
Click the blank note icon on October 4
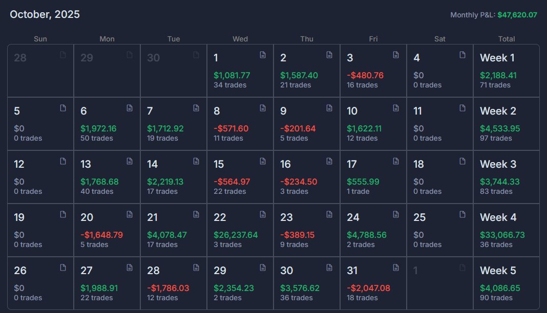tap(462, 55)
